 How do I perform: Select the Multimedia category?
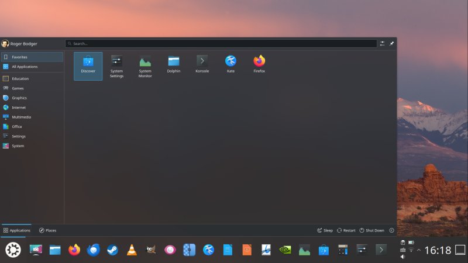[x=22, y=117]
